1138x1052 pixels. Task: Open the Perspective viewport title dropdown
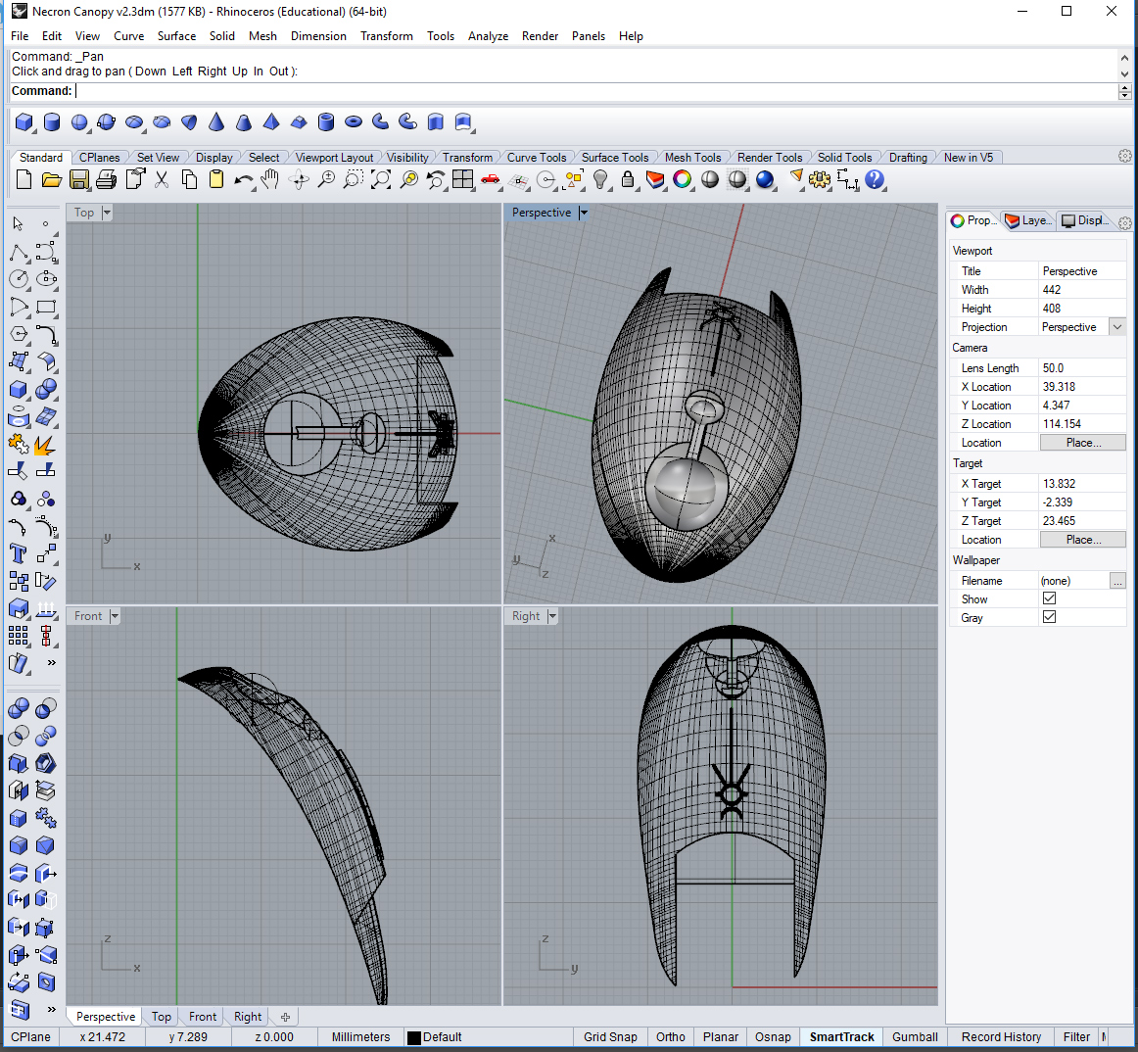pos(584,213)
